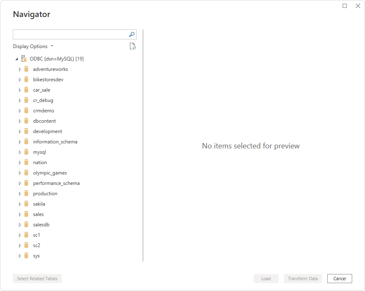Collapse the ODBC (dsn=MySQL) root node
This screenshot has width=365, height=291.
click(x=16, y=59)
